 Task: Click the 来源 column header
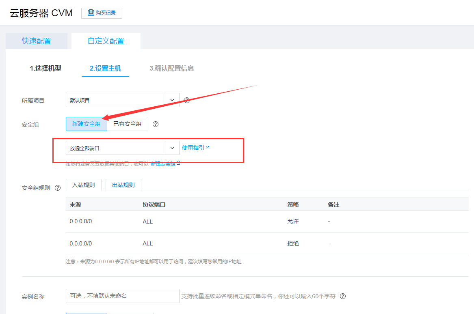tap(75, 204)
